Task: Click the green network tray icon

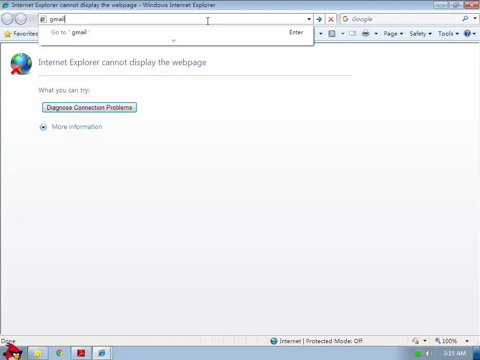Action: (x=417, y=353)
